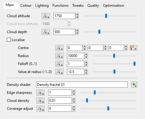
Task: Click the Value at radius slider handle
Action: (x=114, y=72)
